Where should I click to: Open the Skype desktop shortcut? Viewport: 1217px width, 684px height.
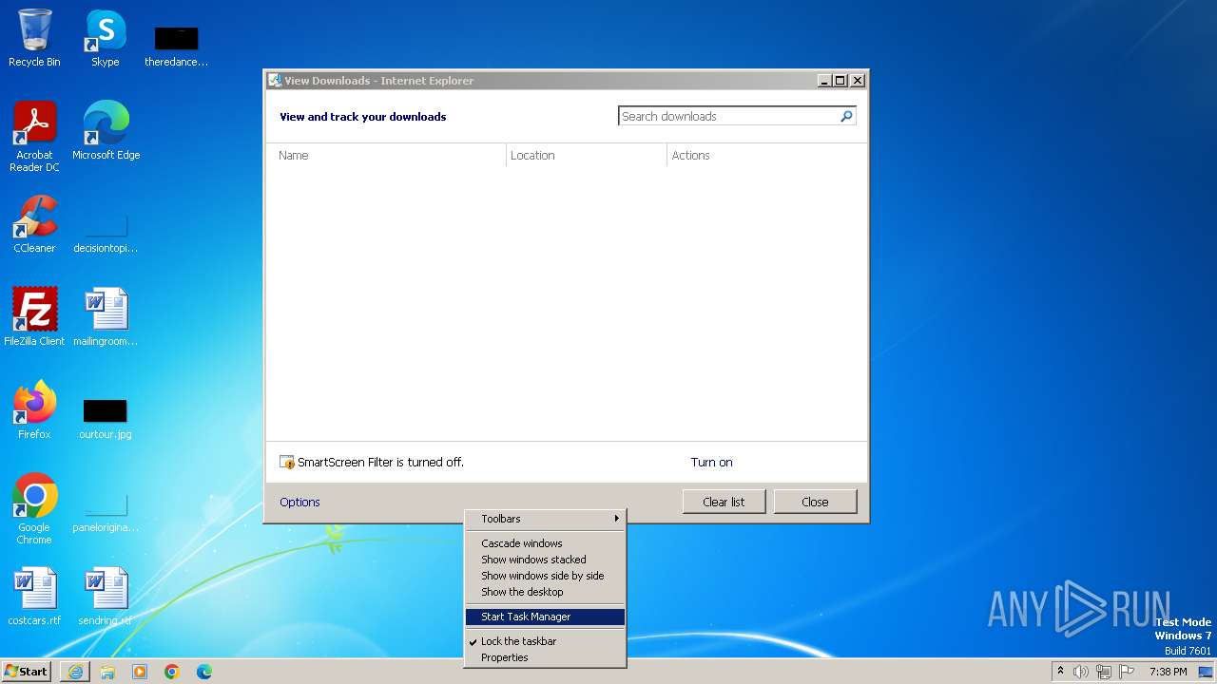point(106,38)
